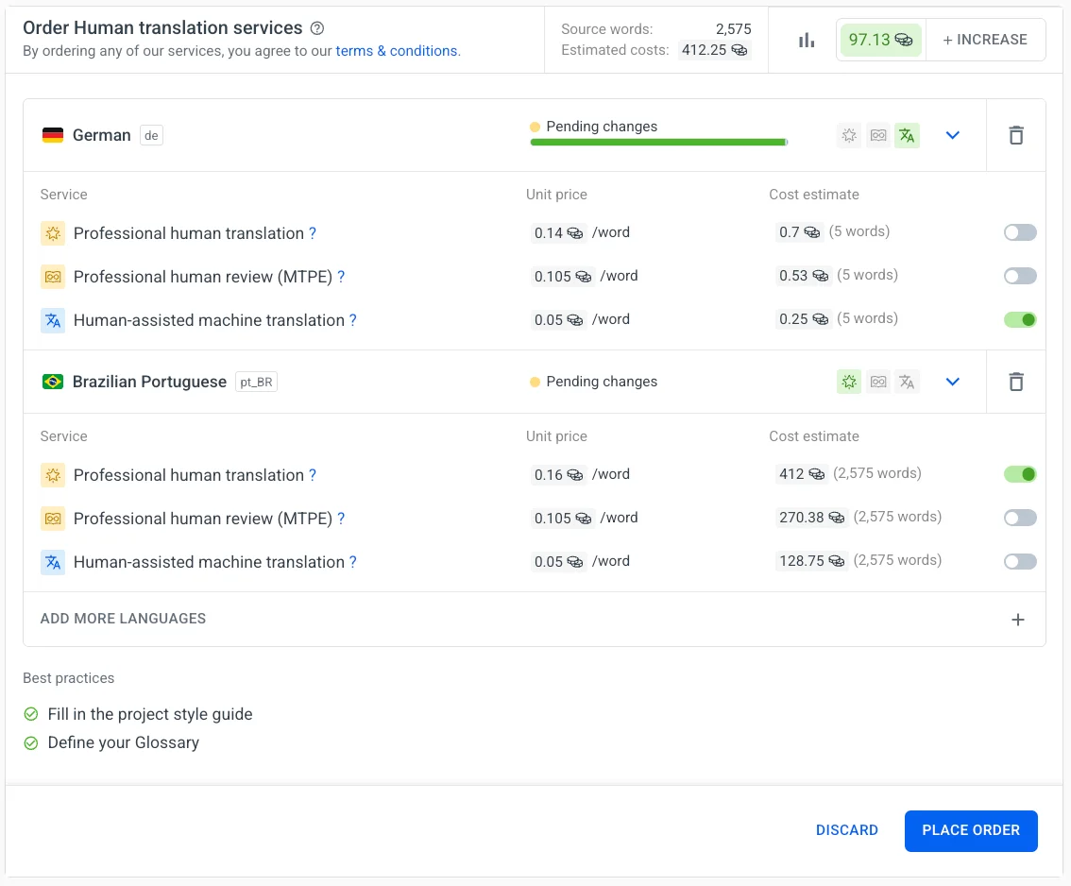Viewport: 1071px width, 886px height.
Task: Click Brazilian Portuguese human review MTPE service icon
Action: (x=53, y=519)
